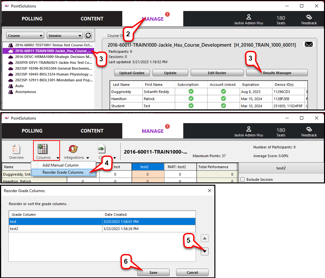The width and height of the screenshot is (325, 278).
Task: Click the Integrations icon in the toolbar
Action: [73, 149]
